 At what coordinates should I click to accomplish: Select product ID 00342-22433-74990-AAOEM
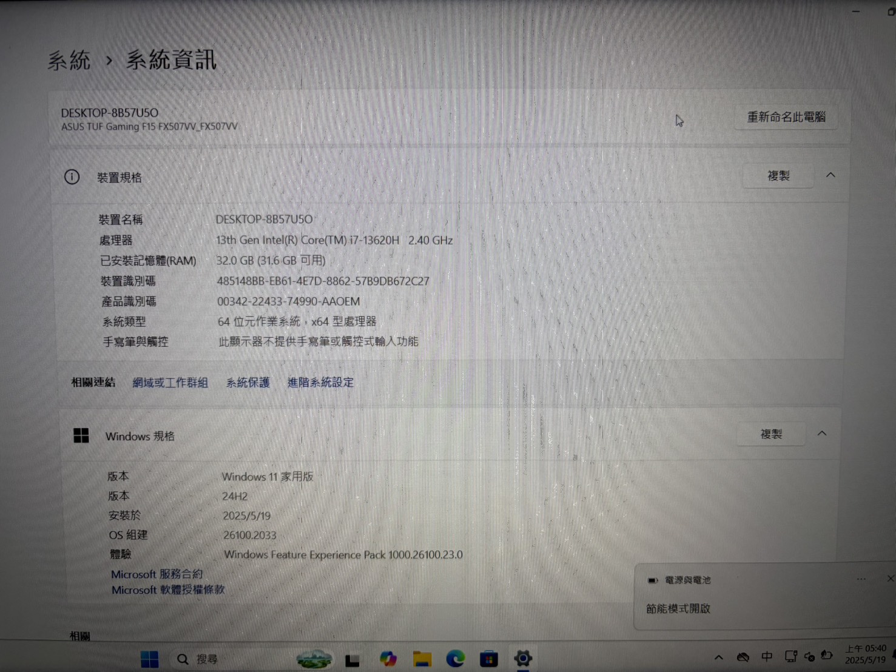(289, 301)
